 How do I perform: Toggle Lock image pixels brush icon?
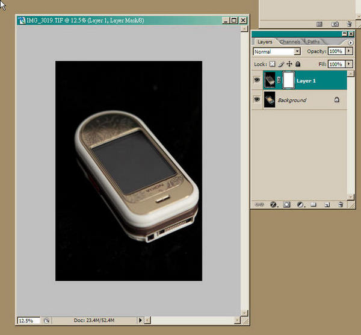pos(281,64)
